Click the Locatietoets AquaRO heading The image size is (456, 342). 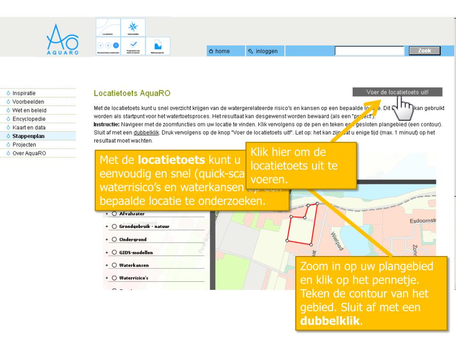pyautogui.click(x=132, y=93)
